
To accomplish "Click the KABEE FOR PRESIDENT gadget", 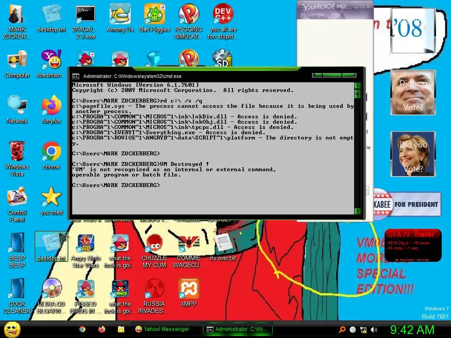I will pyautogui.click(x=407, y=204).
